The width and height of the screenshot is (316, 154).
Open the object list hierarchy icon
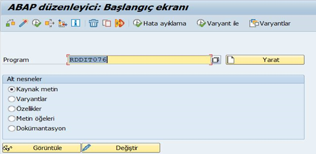63,23
